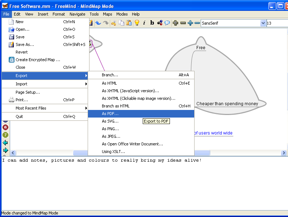Viewport: 288px width, 217px height.
Task: Click the Open folder icon in File menu
Action: 11,29
